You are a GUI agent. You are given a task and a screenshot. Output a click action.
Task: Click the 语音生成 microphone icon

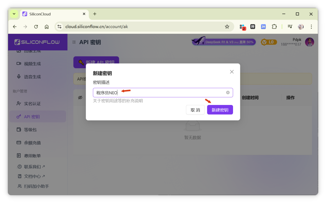(x=19, y=76)
